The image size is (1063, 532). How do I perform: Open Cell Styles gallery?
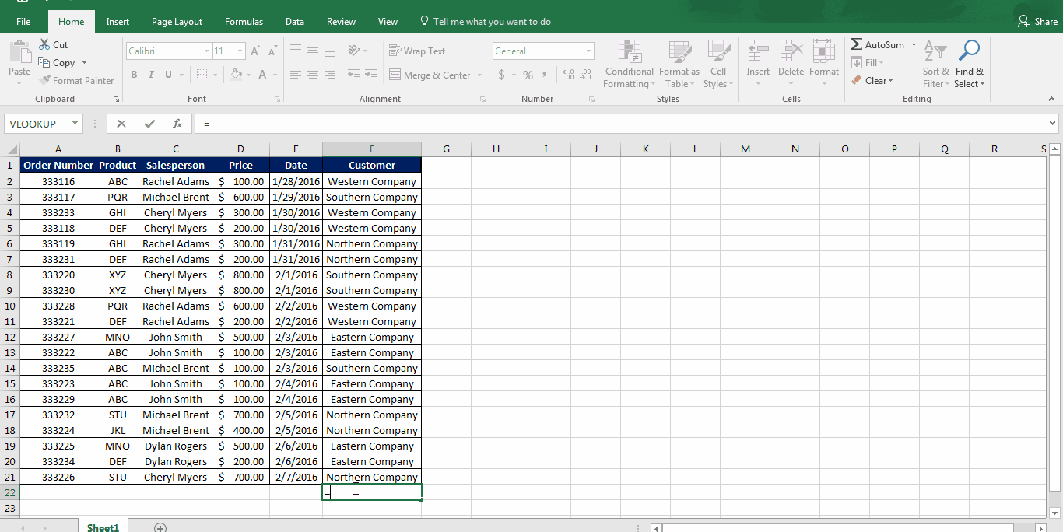[x=717, y=64]
